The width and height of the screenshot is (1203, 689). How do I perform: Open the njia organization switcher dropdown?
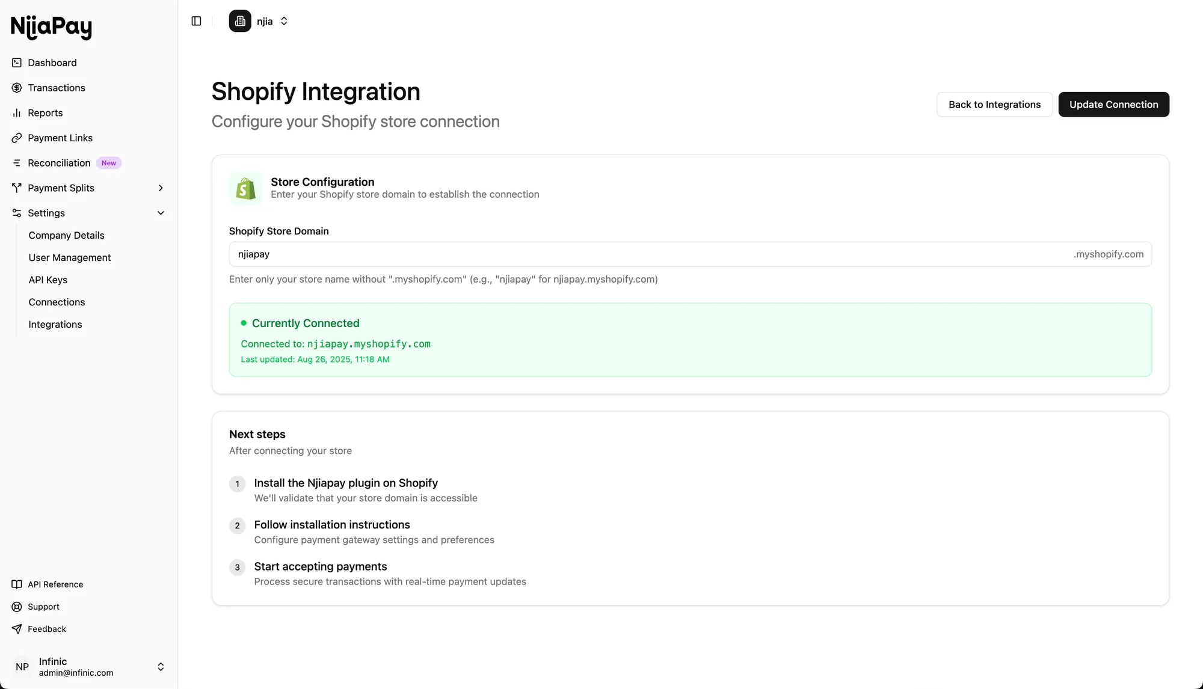[x=284, y=21]
